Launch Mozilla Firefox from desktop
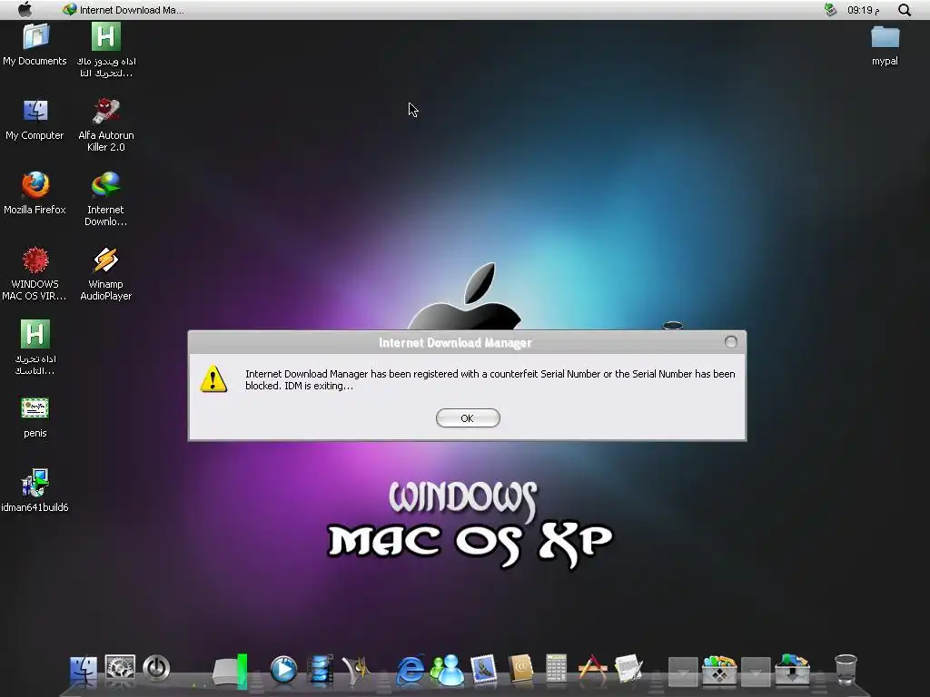The height and width of the screenshot is (697, 930). 35,194
